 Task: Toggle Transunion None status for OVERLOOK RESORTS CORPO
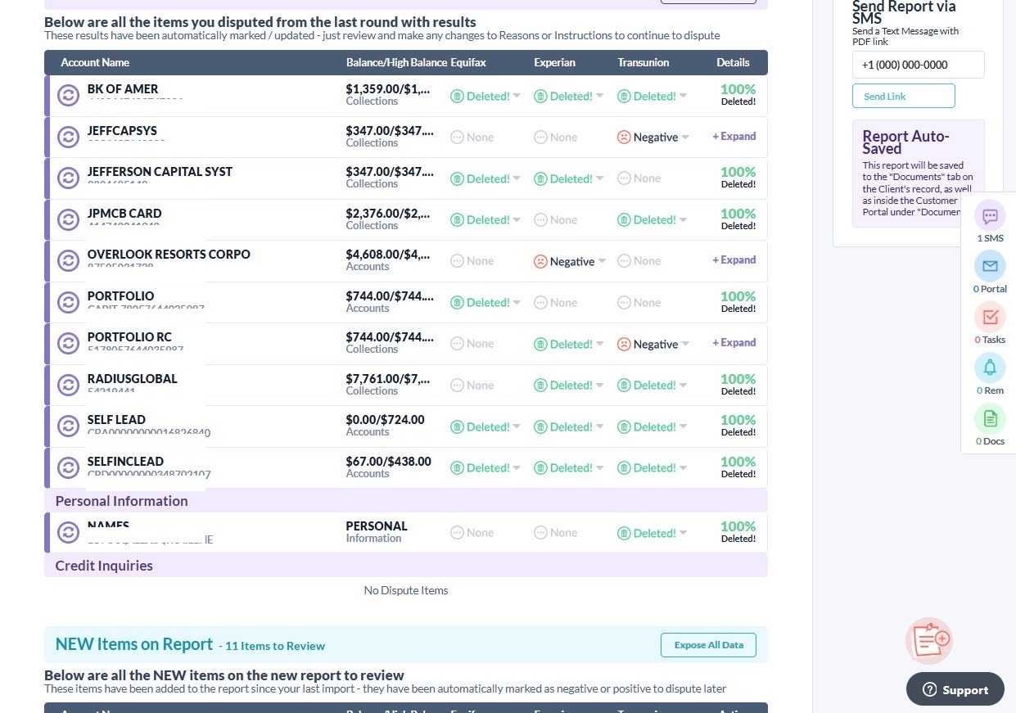click(x=639, y=260)
